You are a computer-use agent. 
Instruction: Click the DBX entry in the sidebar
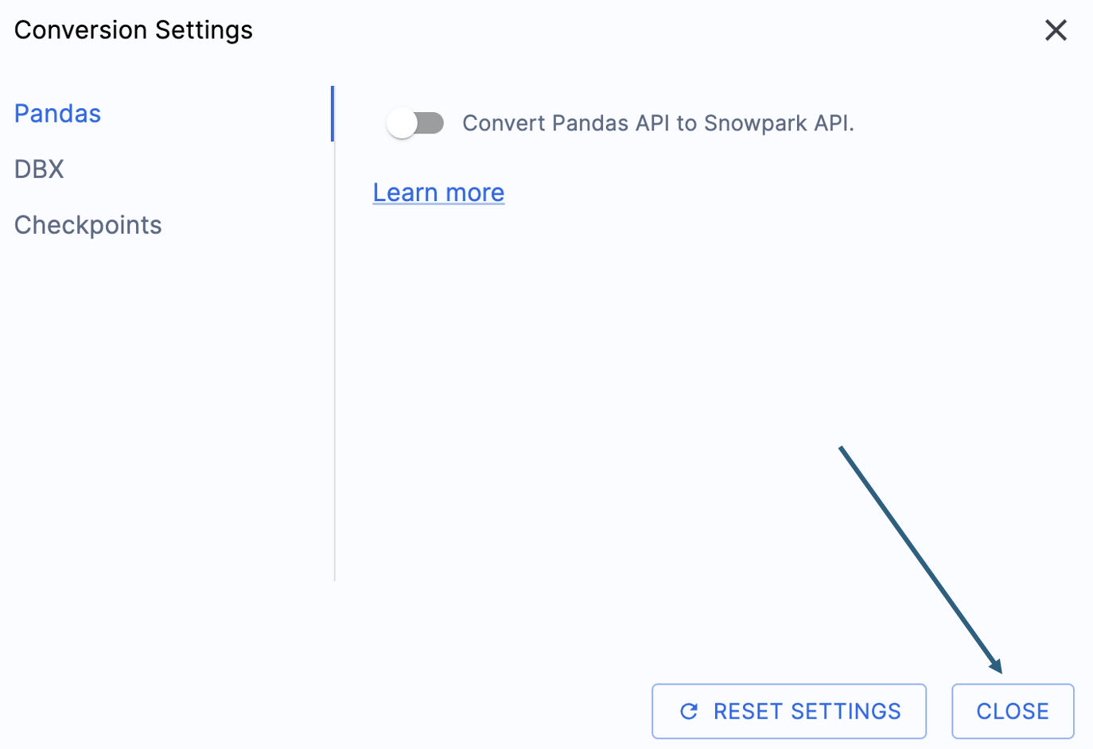38,169
